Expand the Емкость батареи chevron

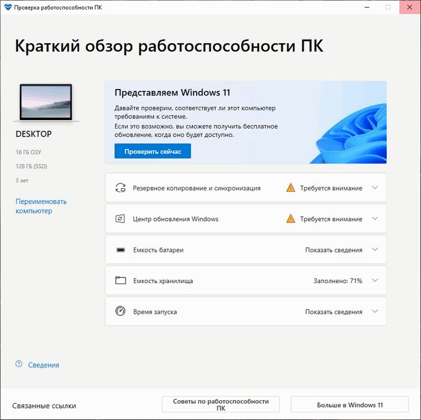(x=375, y=249)
